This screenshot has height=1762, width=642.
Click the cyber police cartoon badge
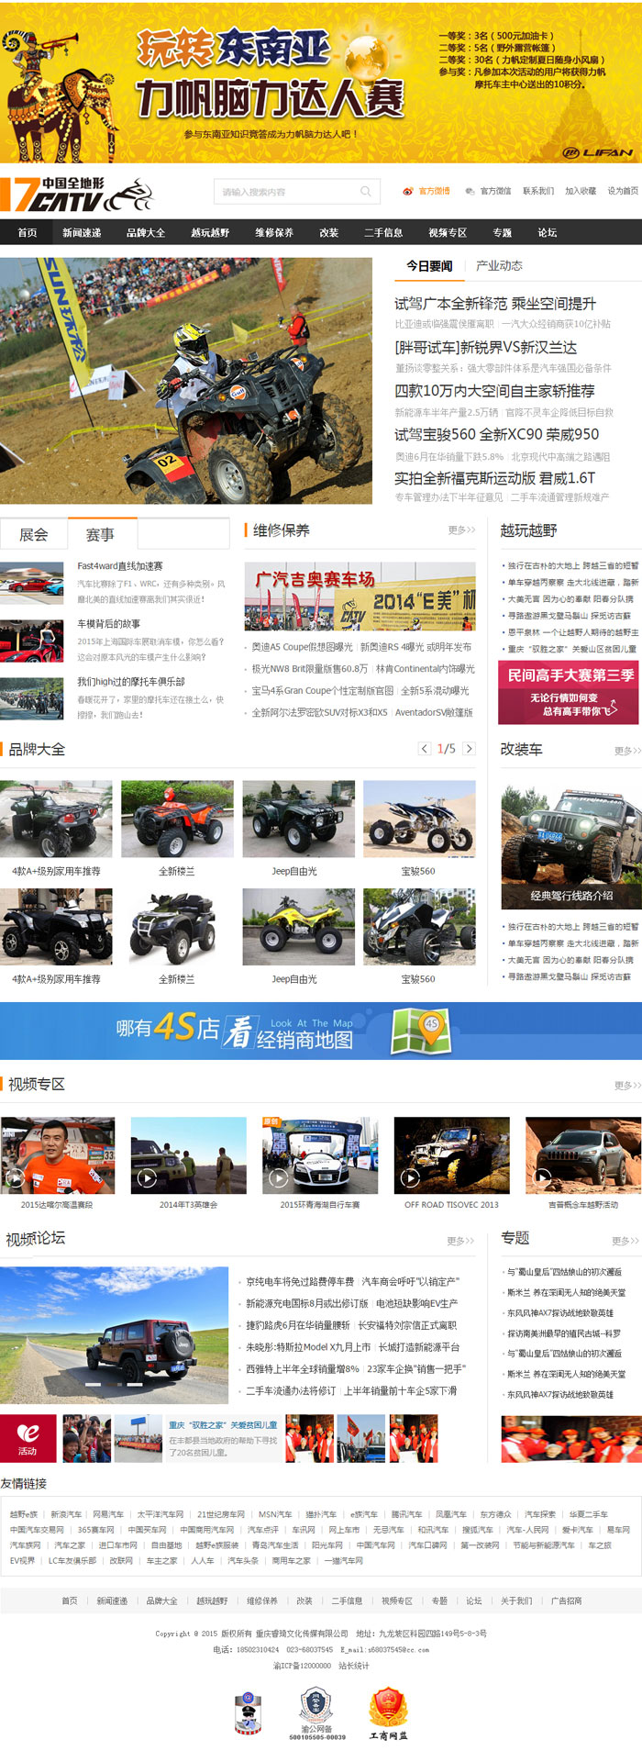[248, 1713]
